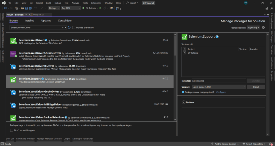Click Select Repository in status bar
The width and height of the screenshot is (275, 146).
[254, 144]
